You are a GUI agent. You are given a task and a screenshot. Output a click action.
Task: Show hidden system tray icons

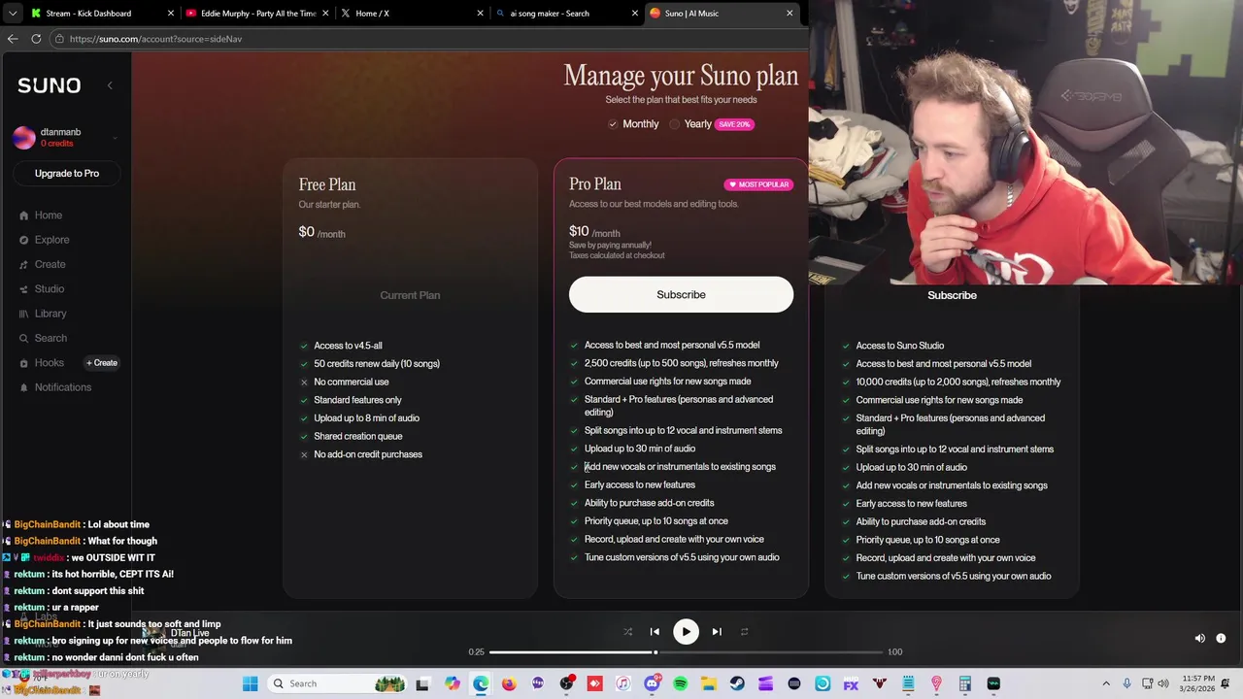1106,683
